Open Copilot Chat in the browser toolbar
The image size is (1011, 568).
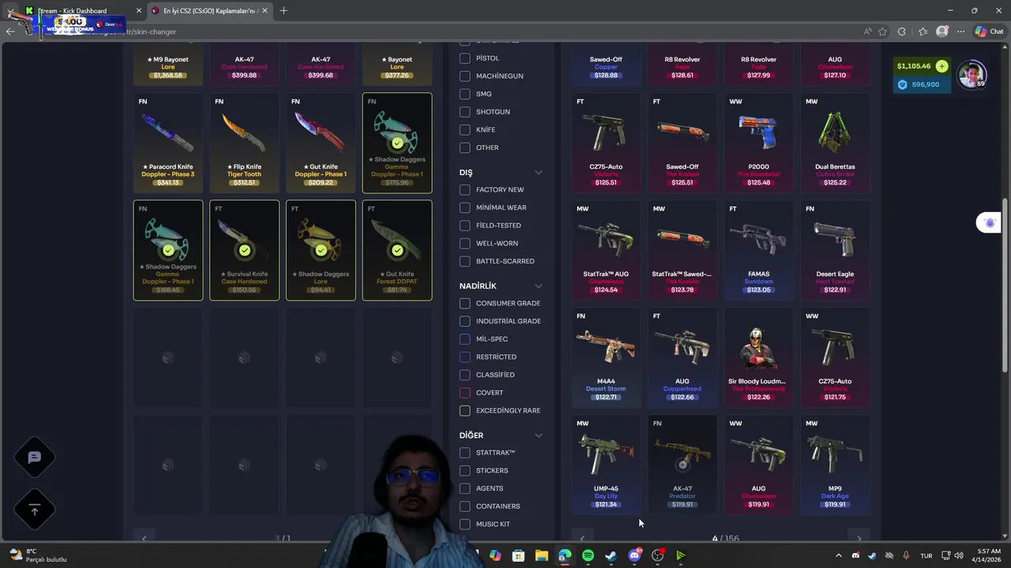click(989, 32)
